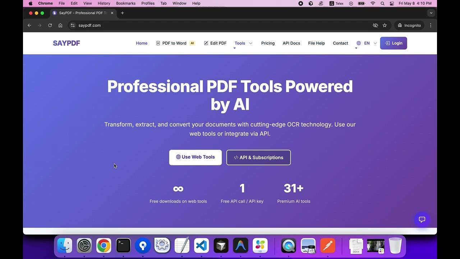Open the View menu

pyautogui.click(x=88, y=3)
